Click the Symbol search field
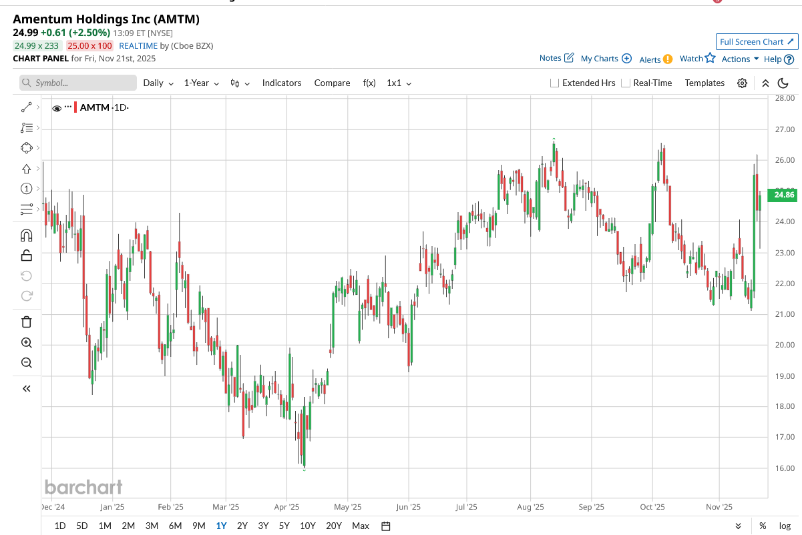This screenshot has height=535, width=802. [x=77, y=83]
